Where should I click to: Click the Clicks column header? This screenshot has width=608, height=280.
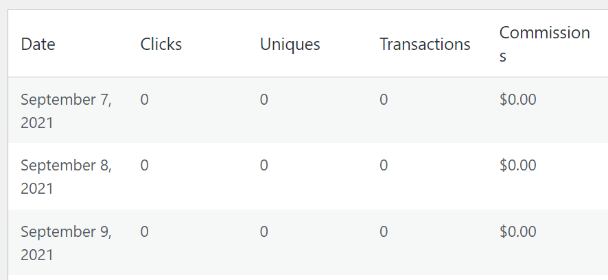tap(161, 44)
